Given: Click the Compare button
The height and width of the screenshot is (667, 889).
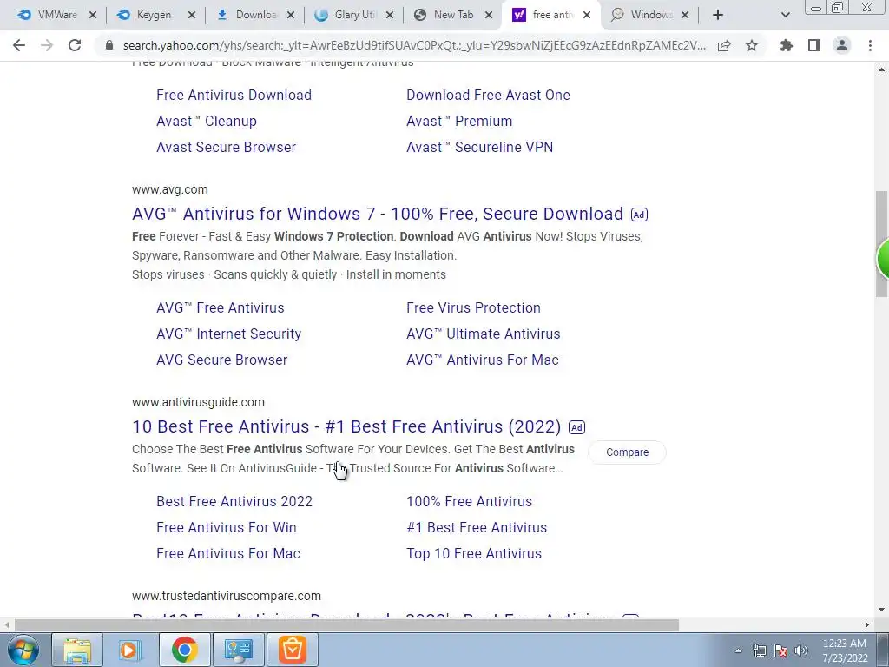Looking at the screenshot, I should coord(627,452).
